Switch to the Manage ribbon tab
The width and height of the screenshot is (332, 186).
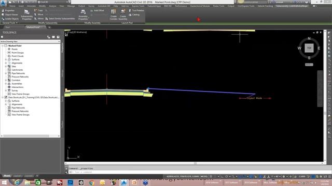(71, 6)
